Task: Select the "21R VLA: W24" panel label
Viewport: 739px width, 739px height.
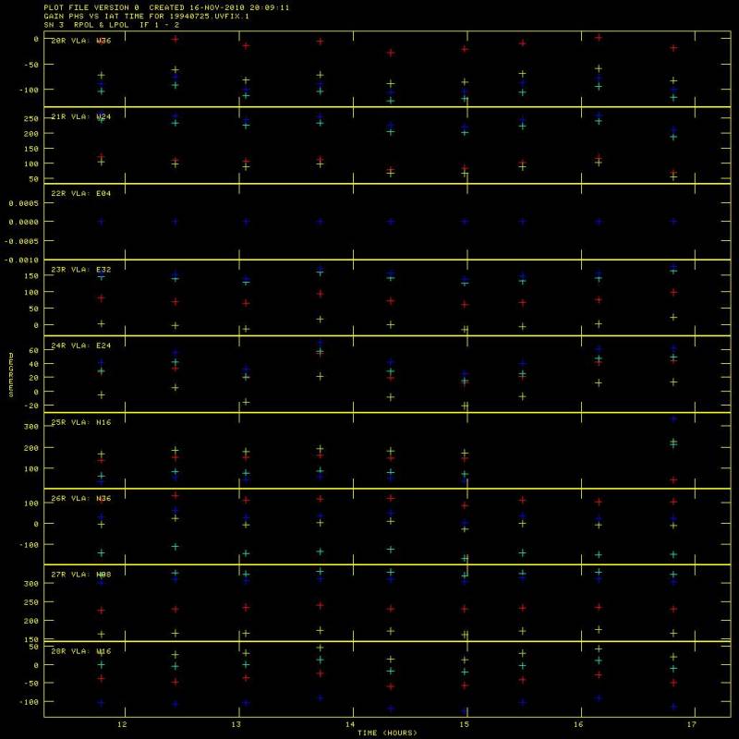Action: pyautogui.click(x=80, y=117)
